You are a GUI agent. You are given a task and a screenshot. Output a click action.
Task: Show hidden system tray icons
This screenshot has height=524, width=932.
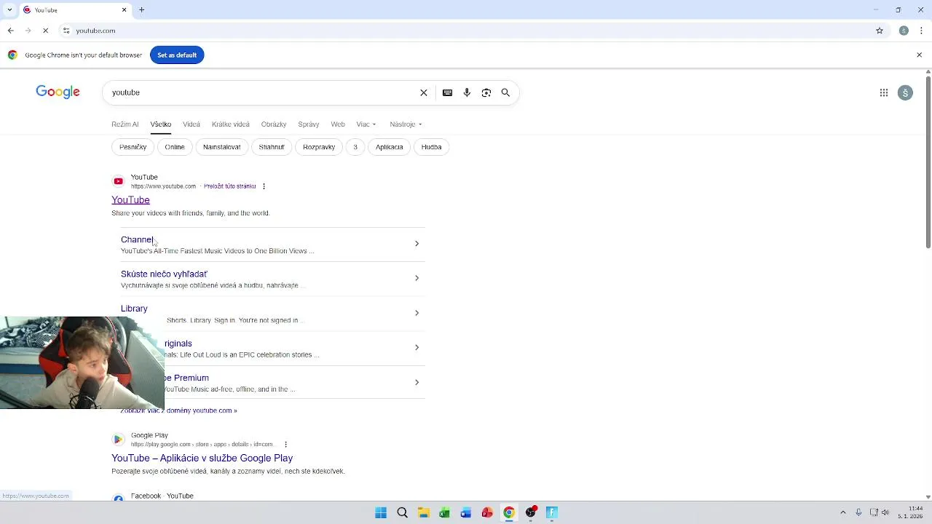click(x=843, y=512)
